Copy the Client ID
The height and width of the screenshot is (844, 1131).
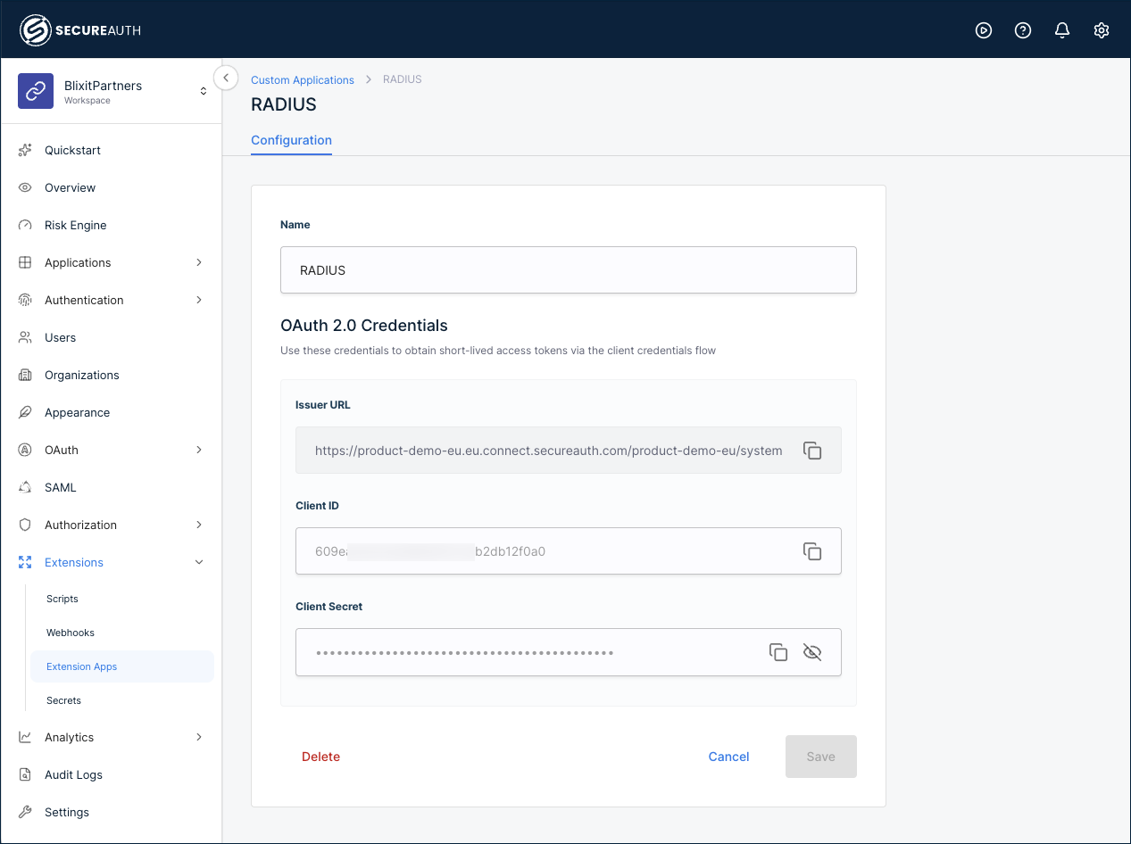point(812,551)
